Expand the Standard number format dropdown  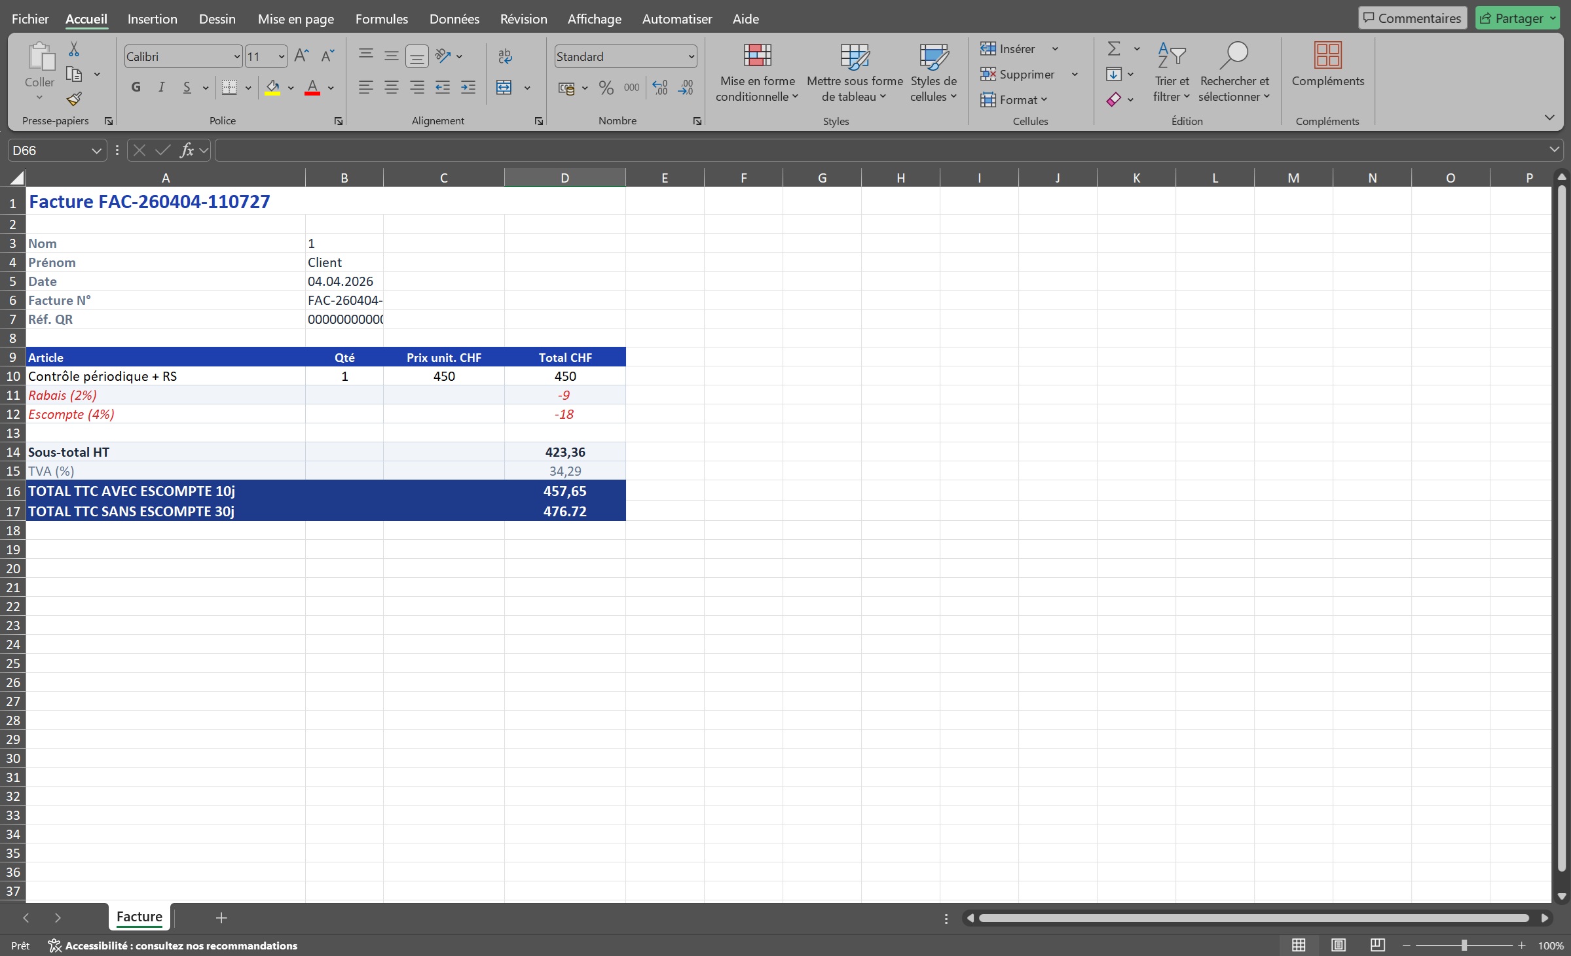coord(691,57)
